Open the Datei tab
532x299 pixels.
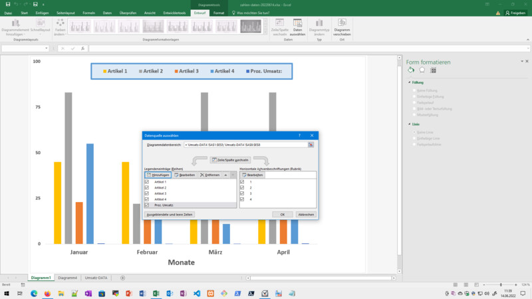pyautogui.click(x=8, y=13)
